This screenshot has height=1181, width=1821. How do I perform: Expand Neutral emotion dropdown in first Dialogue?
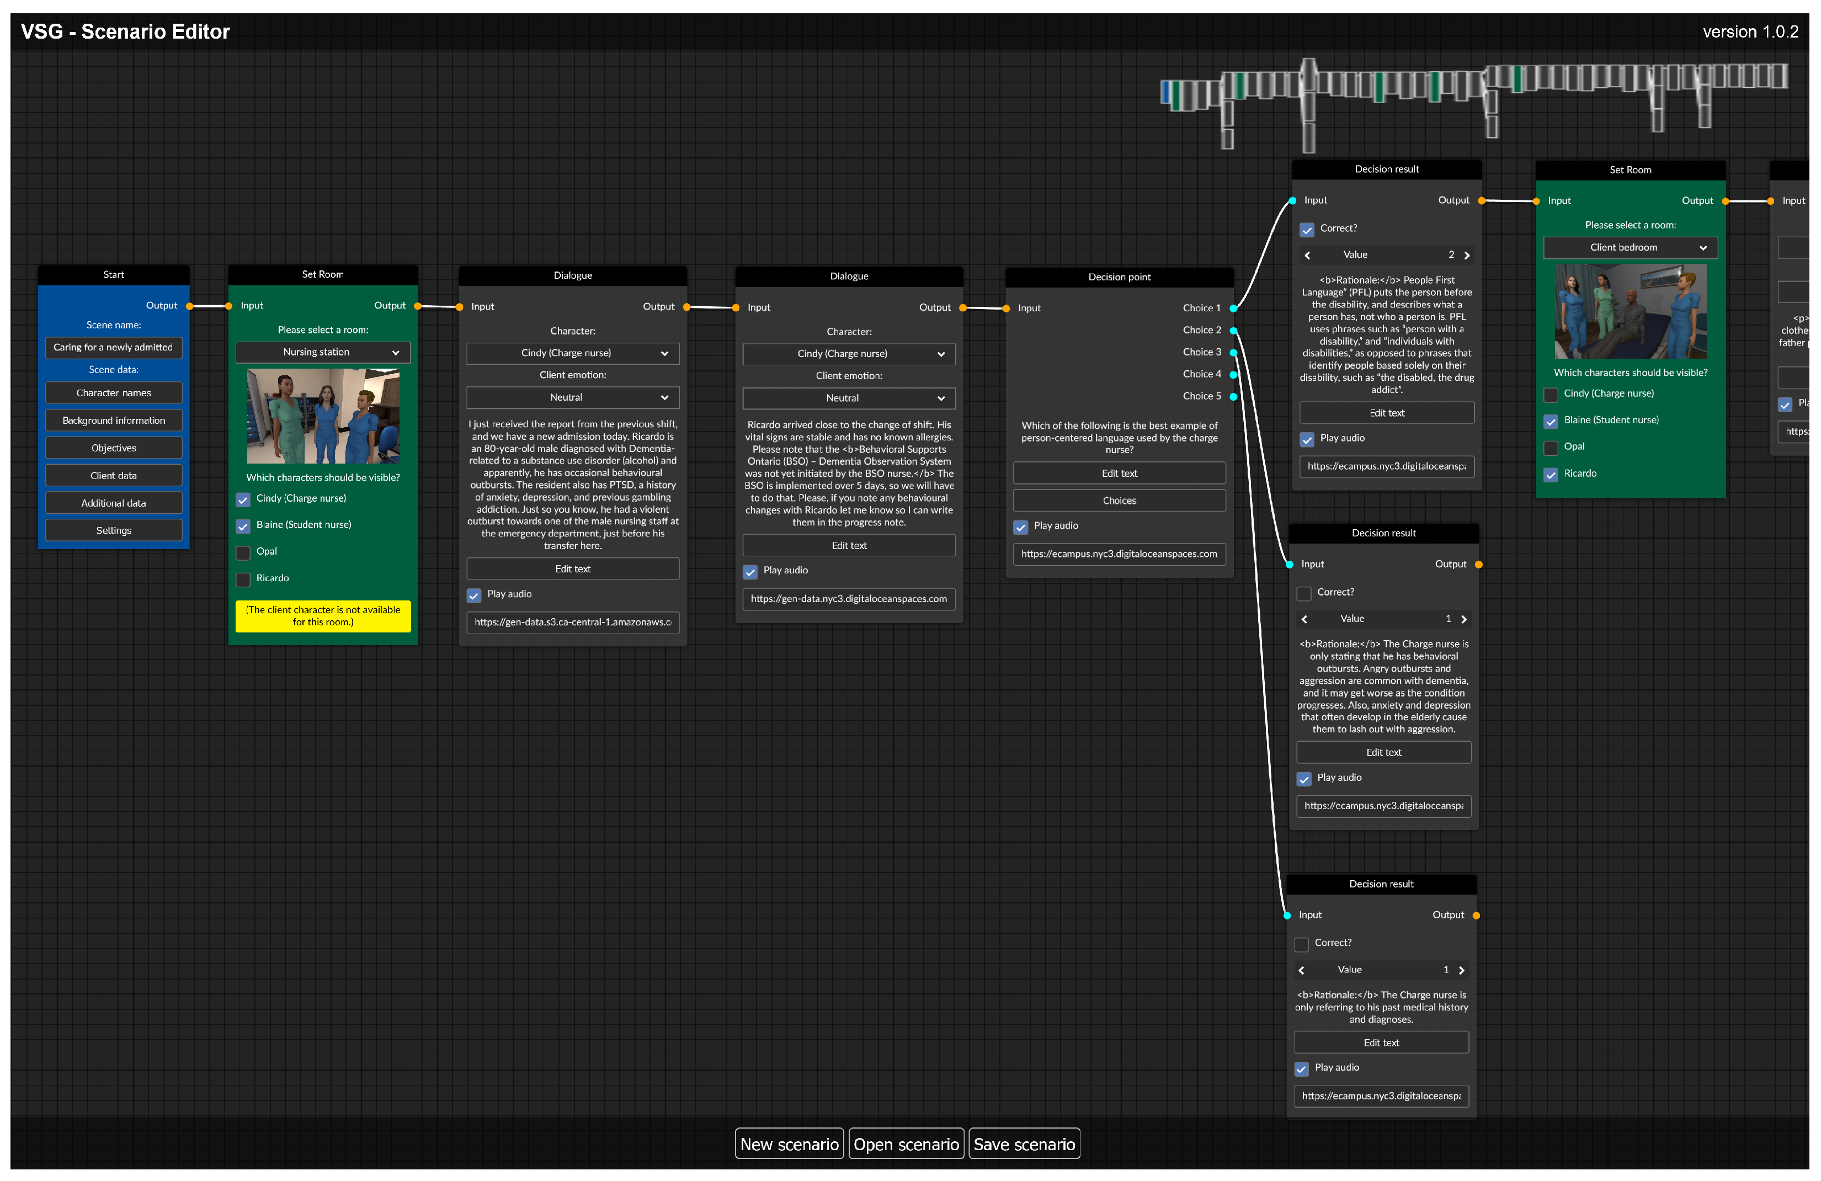[572, 398]
